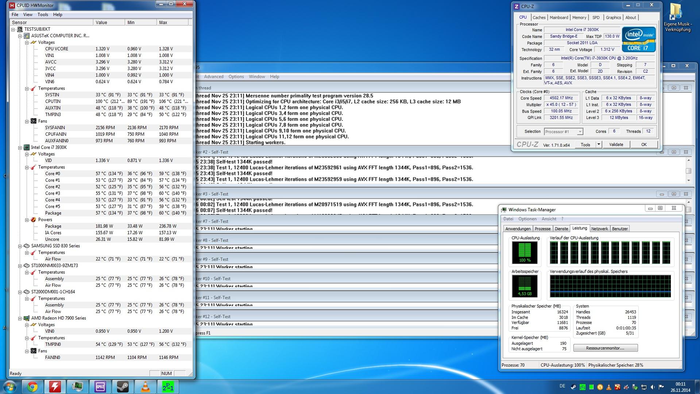Open the Action Center flag icon
This screenshot has width=700, height=394.
click(661, 387)
